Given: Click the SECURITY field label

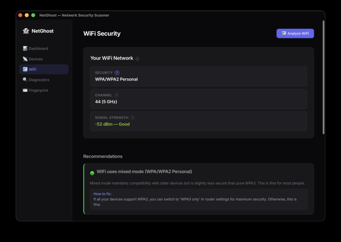Looking at the screenshot, I should click(104, 73).
